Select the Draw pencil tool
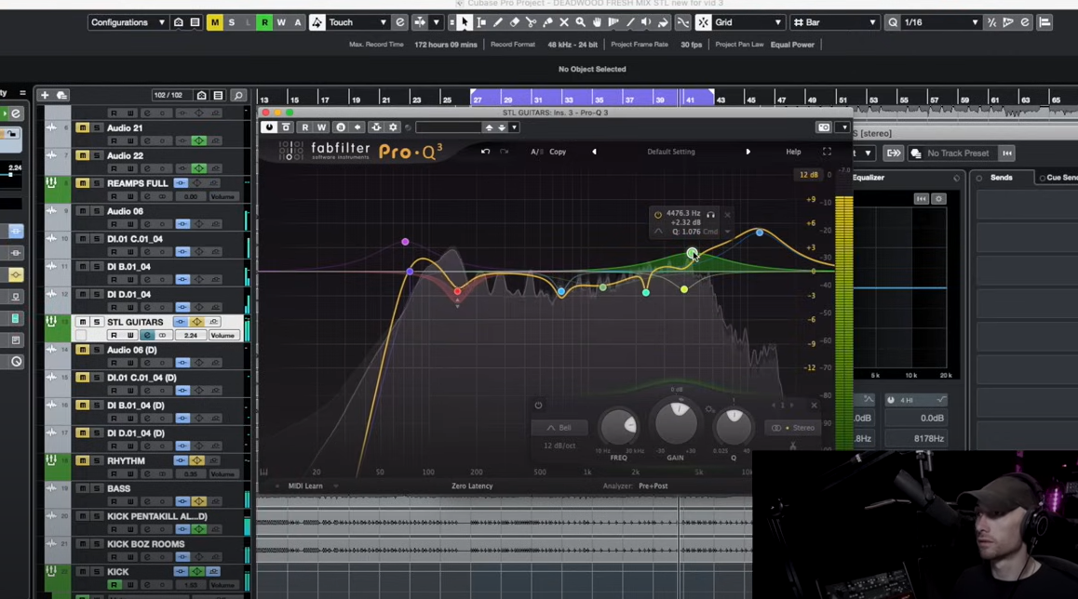1078x599 pixels. coord(498,22)
